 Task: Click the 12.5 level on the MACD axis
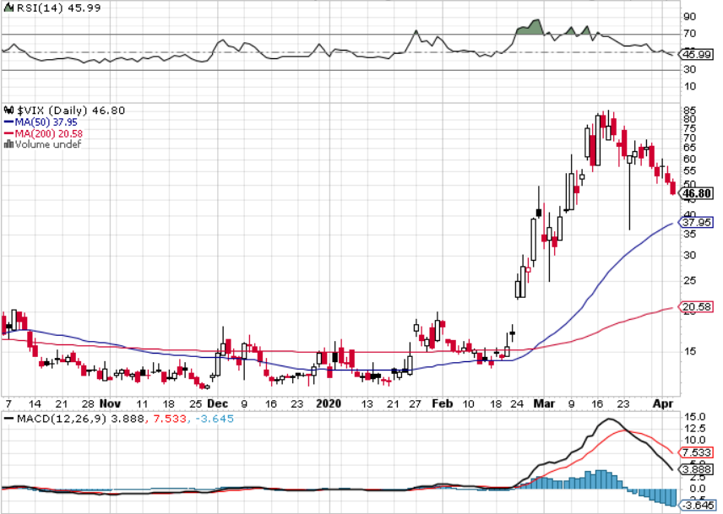(x=696, y=429)
